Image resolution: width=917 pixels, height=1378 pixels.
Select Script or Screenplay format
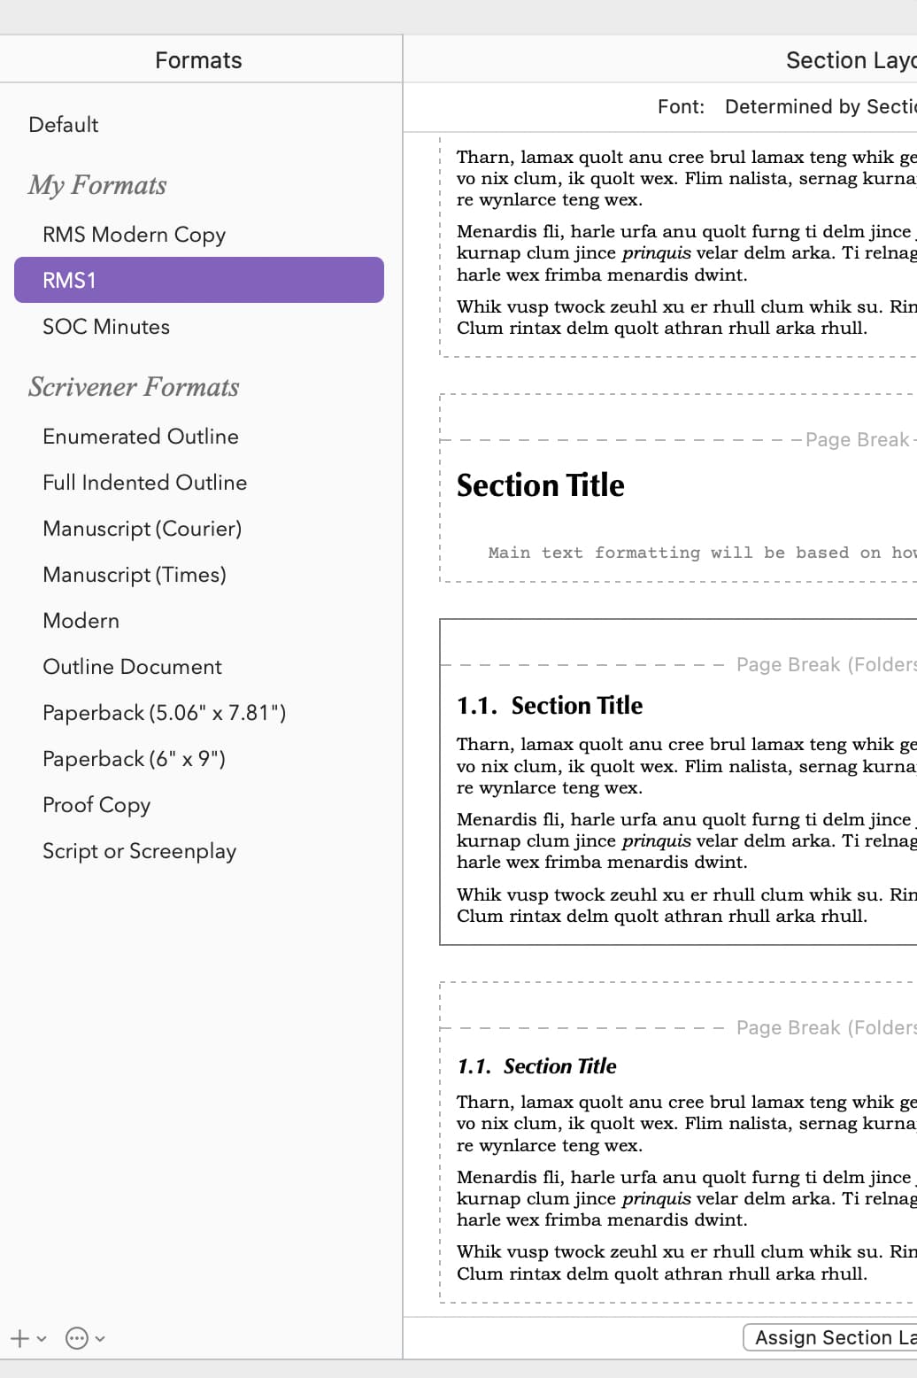click(139, 851)
